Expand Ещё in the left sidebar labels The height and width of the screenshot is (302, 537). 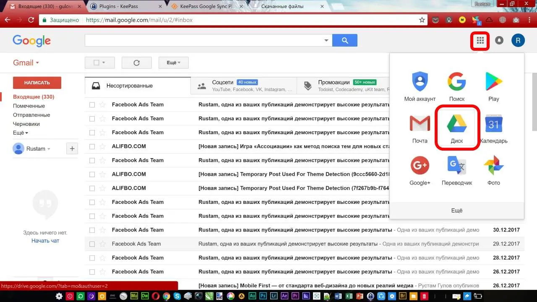click(x=21, y=133)
